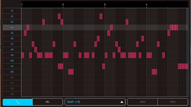Screen dimensions: 191x107
Task: Select the A2 pad row label
Action: tap(12, 16)
